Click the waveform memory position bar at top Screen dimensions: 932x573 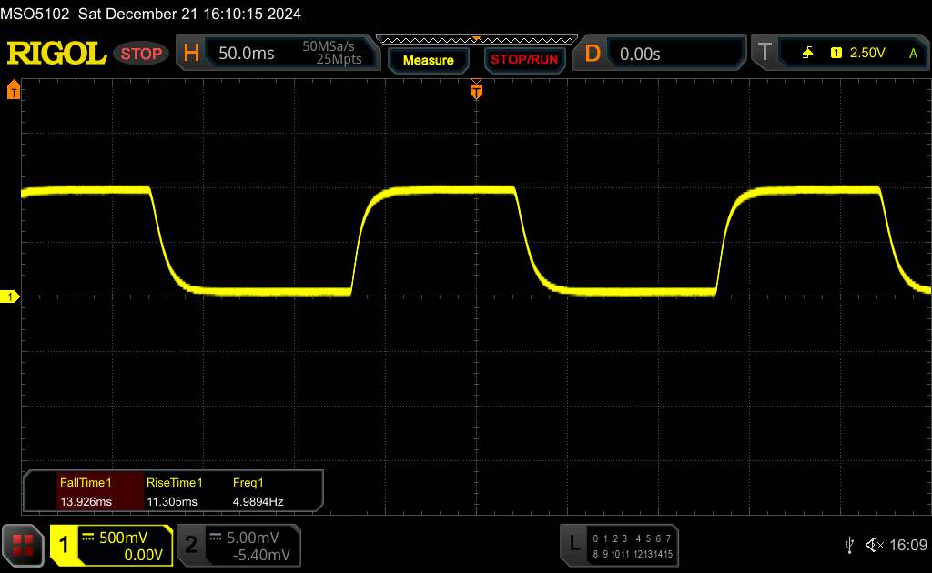point(475,39)
